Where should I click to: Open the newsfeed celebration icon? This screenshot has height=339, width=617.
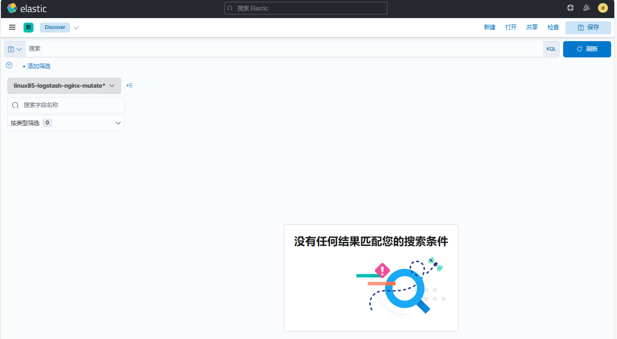(587, 8)
